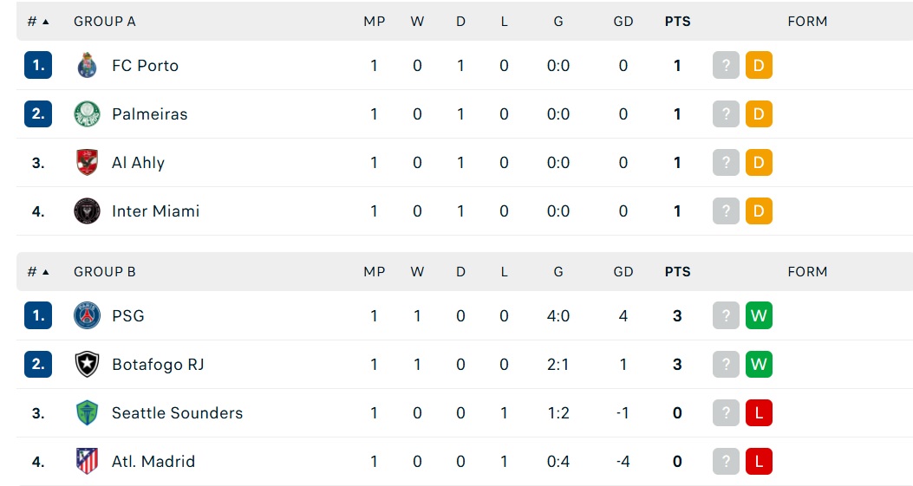The height and width of the screenshot is (486, 913).
Task: Click the Al Ahly club crest
Action: tap(87, 162)
